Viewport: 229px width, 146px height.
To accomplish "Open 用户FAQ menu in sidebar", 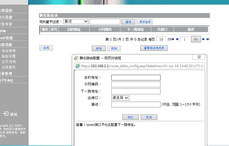I will coord(7,80).
